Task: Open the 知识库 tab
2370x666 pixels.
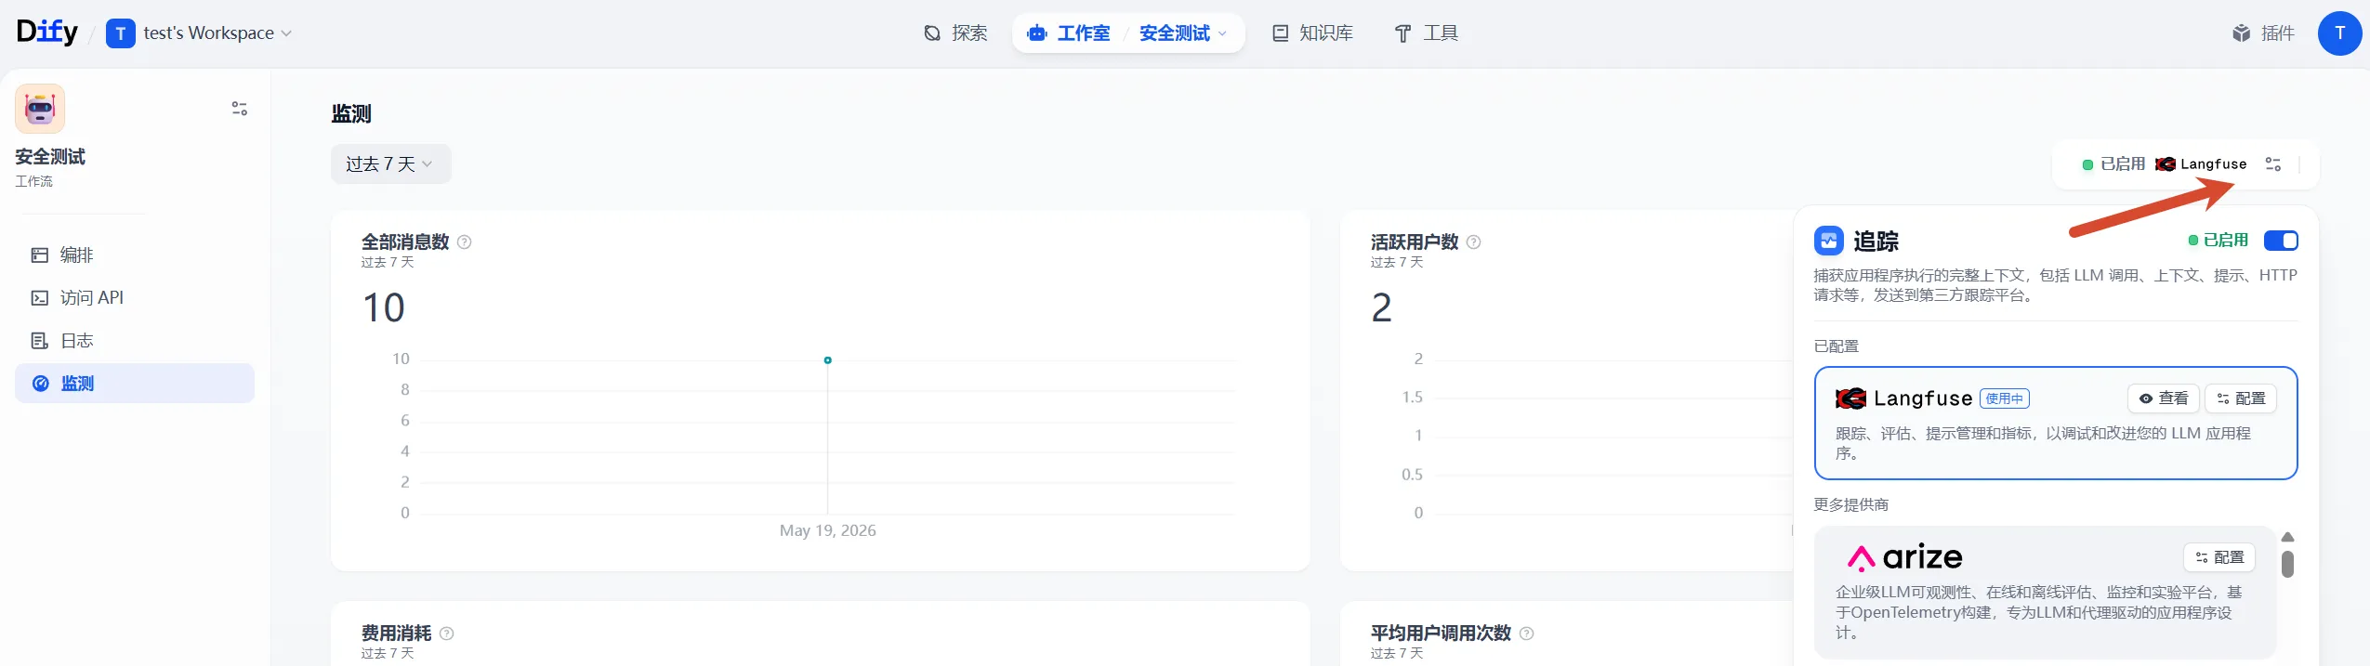Action: (x=1312, y=33)
